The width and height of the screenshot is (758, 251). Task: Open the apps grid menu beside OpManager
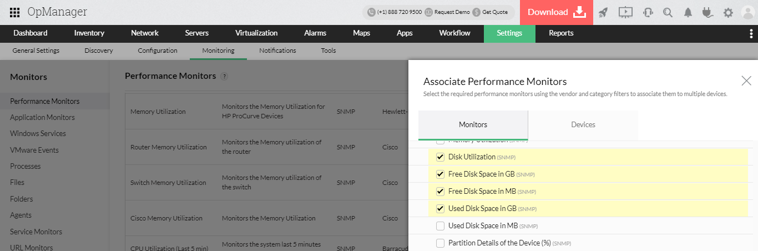point(15,12)
